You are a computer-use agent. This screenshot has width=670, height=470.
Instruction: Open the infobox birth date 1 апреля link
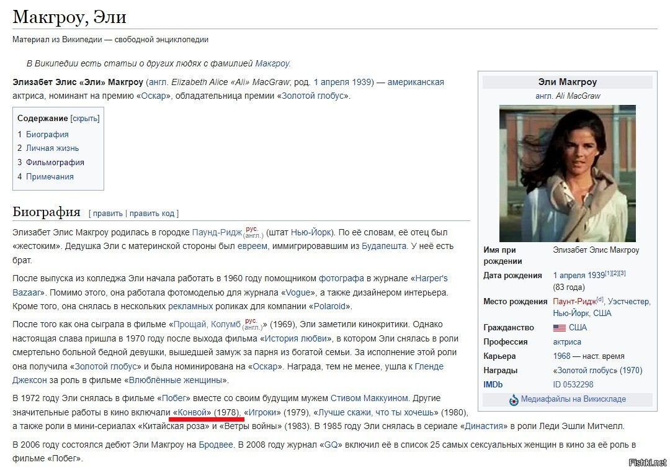569,276
